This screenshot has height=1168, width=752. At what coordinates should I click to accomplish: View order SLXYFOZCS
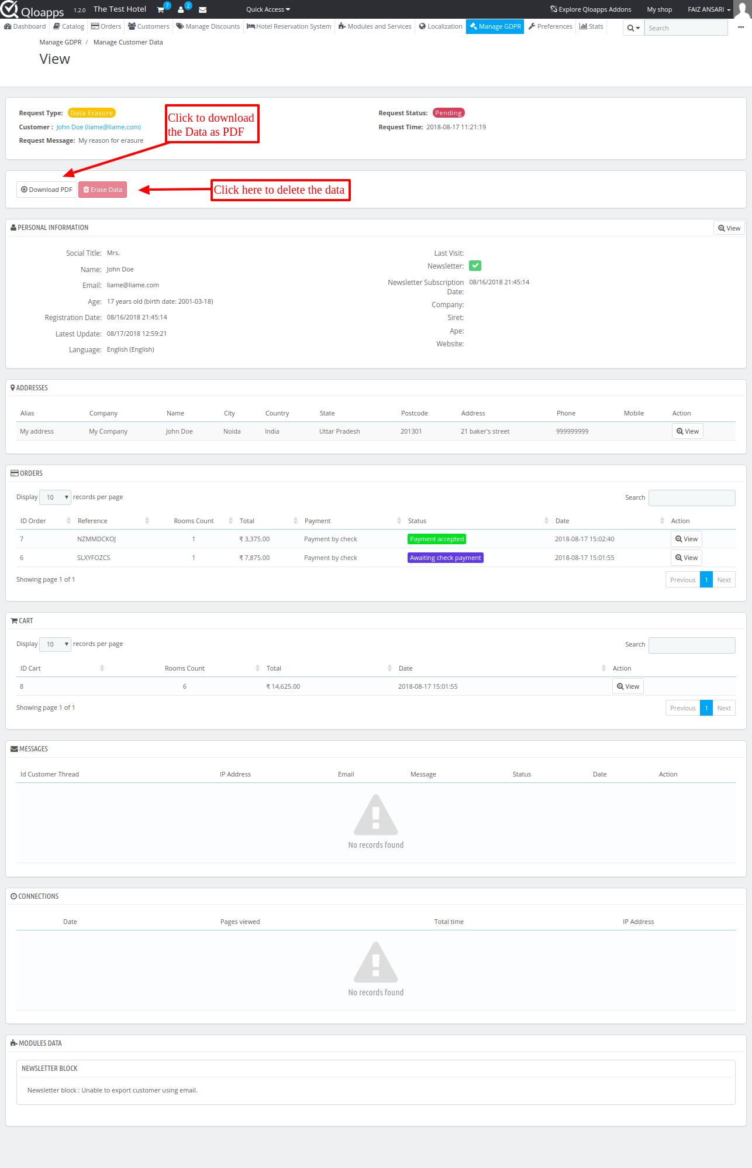[x=687, y=558]
